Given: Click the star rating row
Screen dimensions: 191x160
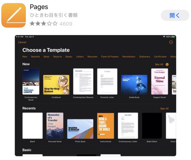Looking at the screenshot, I should click(x=44, y=23).
